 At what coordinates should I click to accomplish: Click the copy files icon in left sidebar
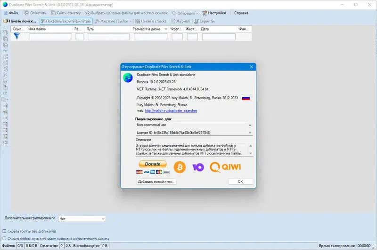(5, 100)
